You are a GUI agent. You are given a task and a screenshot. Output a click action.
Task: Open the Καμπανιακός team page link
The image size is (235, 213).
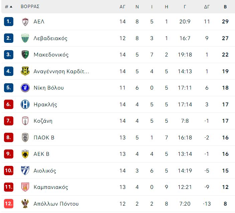point(51,187)
